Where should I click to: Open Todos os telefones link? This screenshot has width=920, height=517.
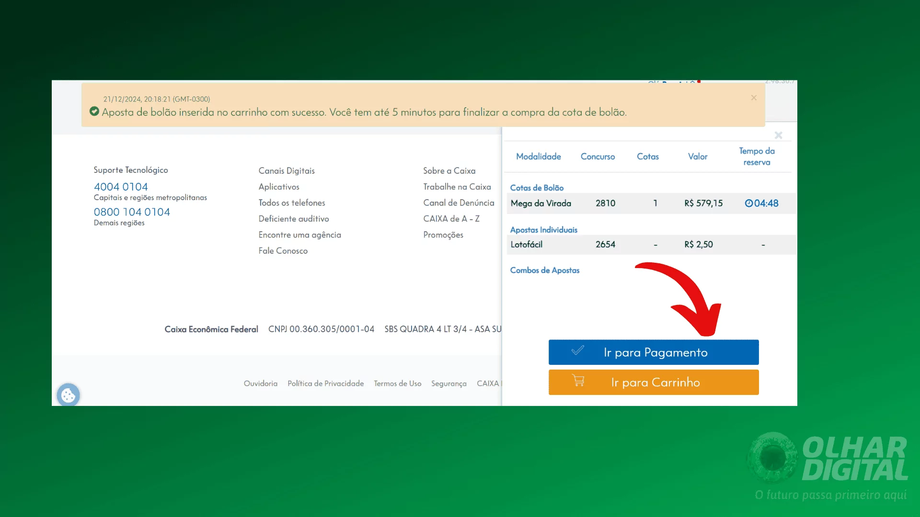pyautogui.click(x=292, y=203)
